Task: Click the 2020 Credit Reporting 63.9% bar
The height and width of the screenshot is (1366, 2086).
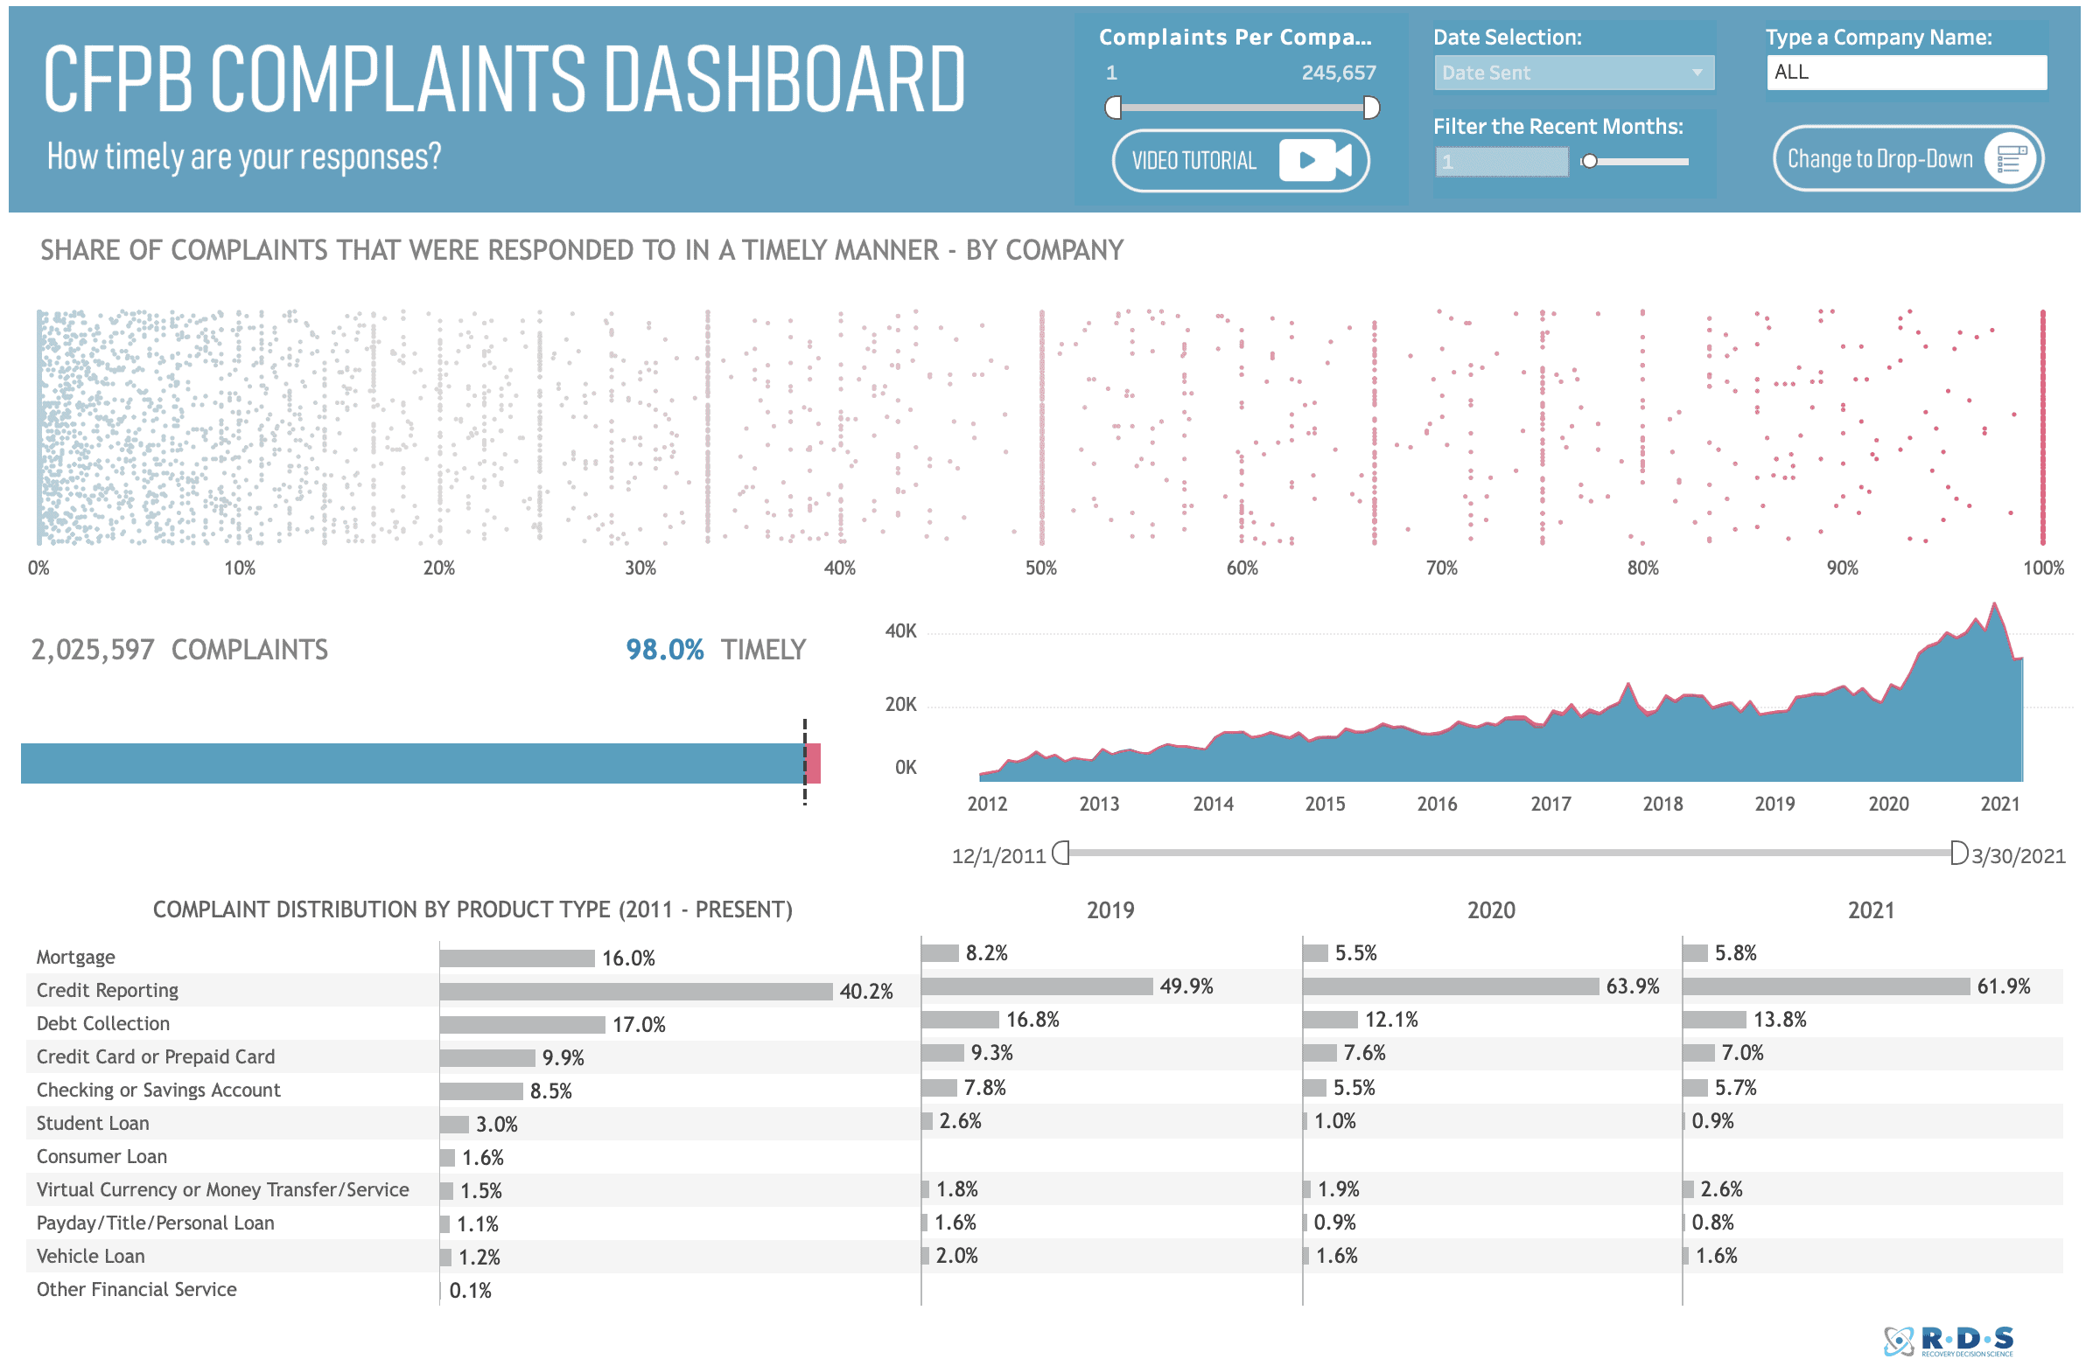Action: 1451,986
